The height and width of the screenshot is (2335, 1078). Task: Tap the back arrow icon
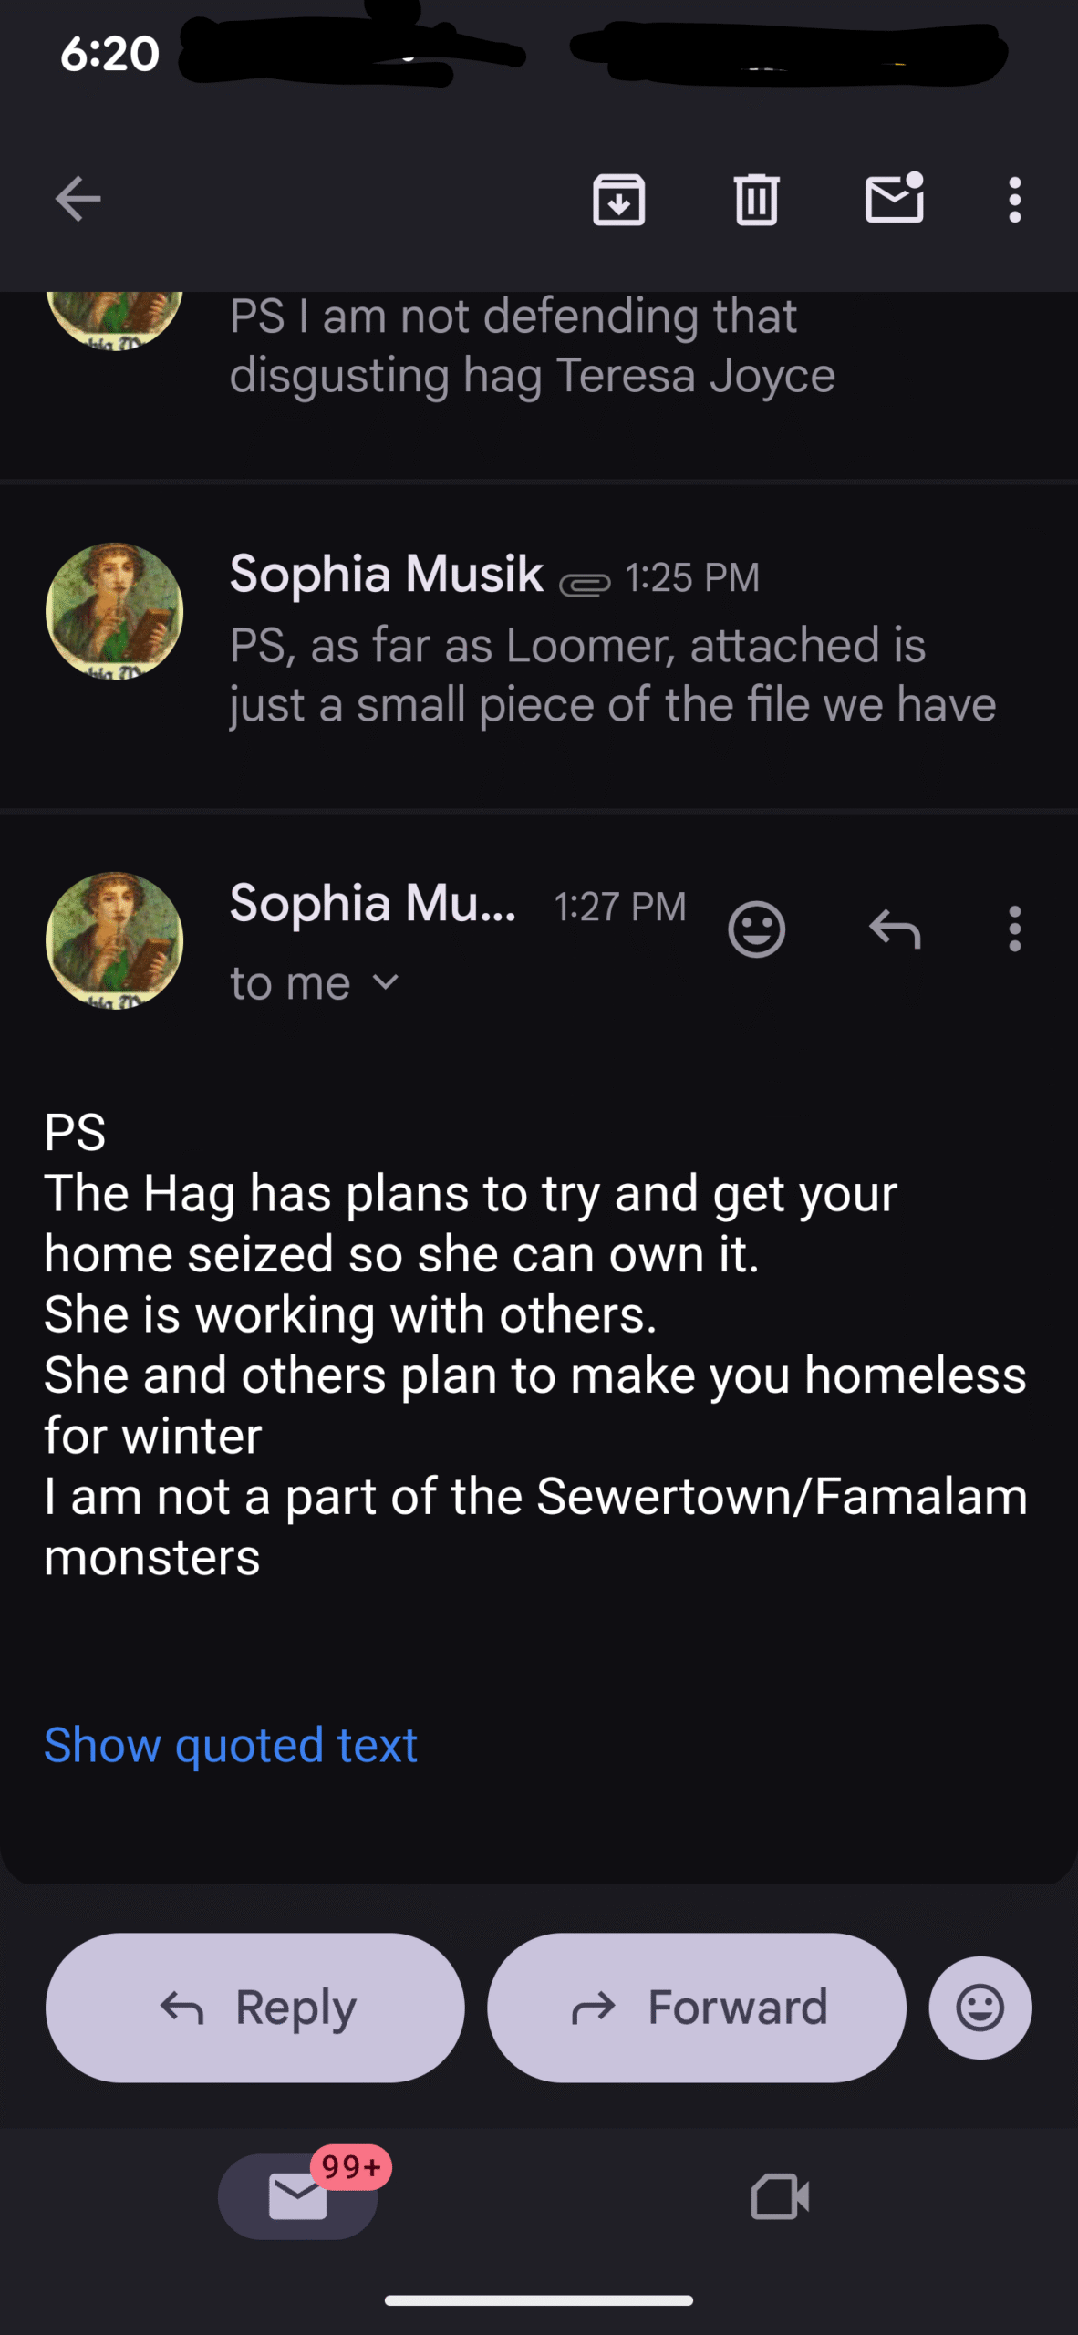tap(78, 199)
